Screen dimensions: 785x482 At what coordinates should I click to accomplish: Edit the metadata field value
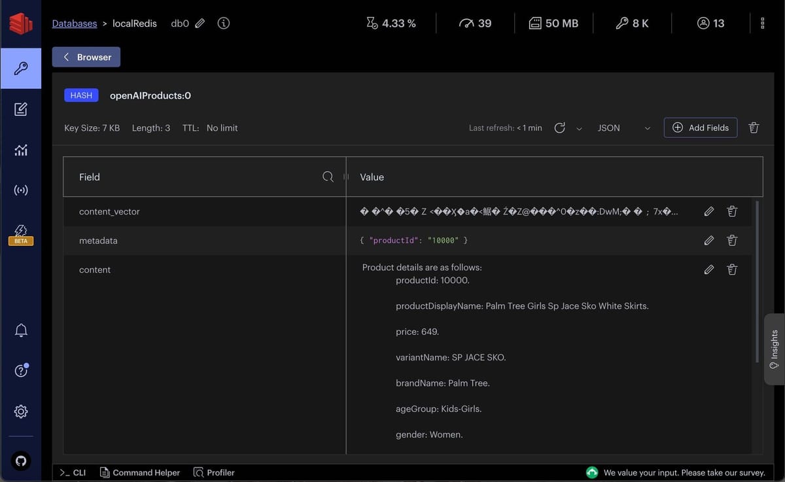tap(708, 240)
